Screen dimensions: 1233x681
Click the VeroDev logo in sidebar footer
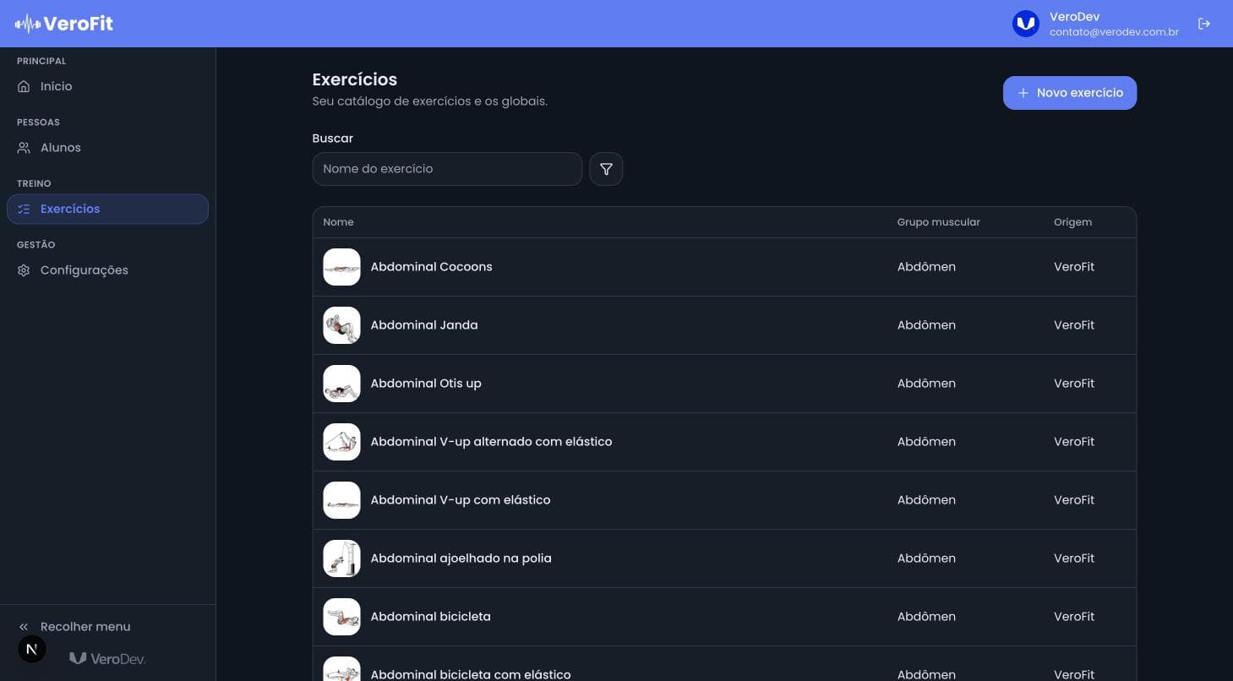(107, 658)
